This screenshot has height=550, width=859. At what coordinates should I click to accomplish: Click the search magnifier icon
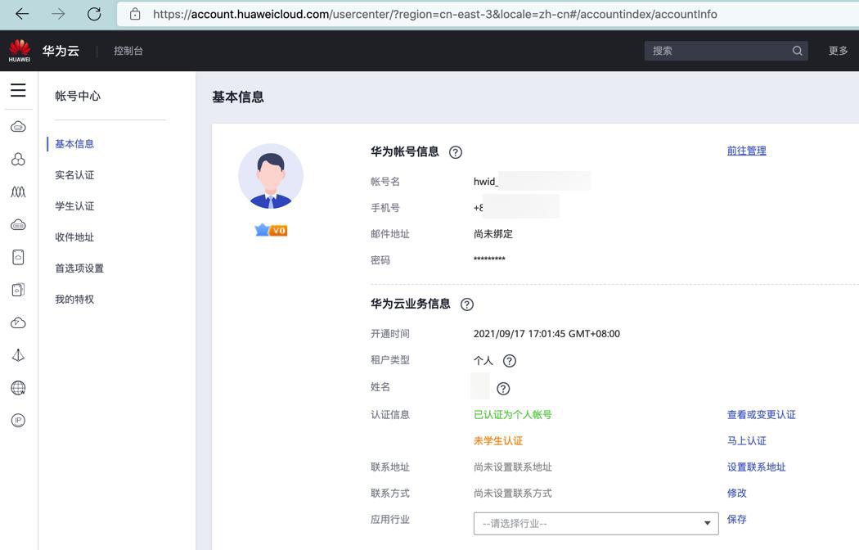pos(797,51)
